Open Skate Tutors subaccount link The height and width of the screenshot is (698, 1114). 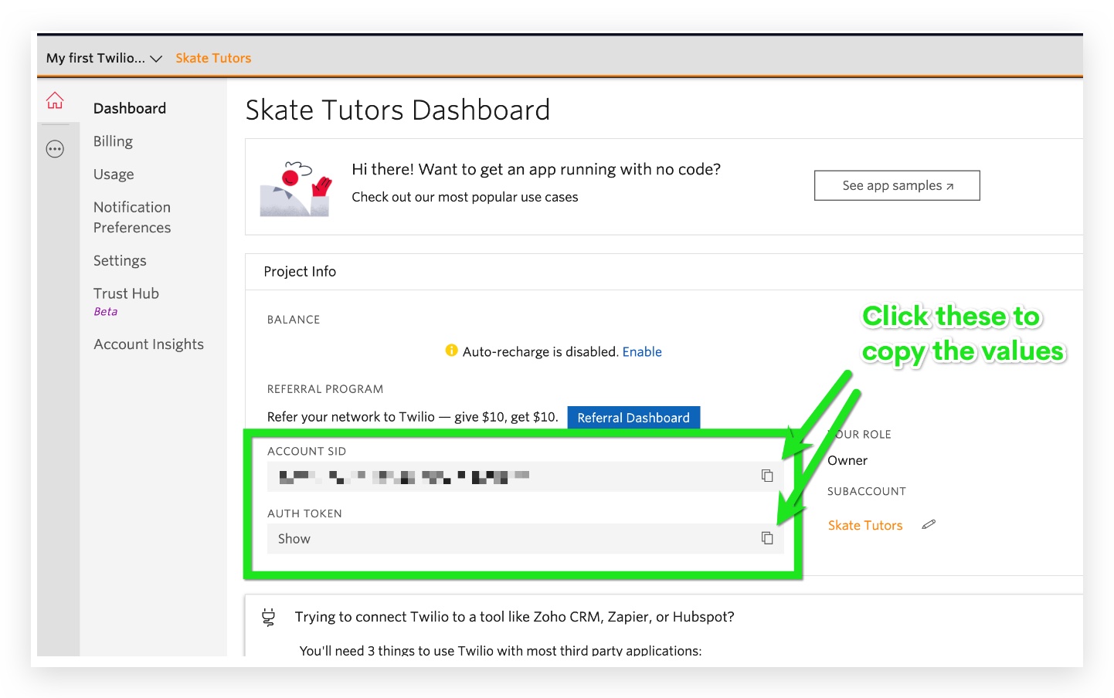(x=865, y=525)
